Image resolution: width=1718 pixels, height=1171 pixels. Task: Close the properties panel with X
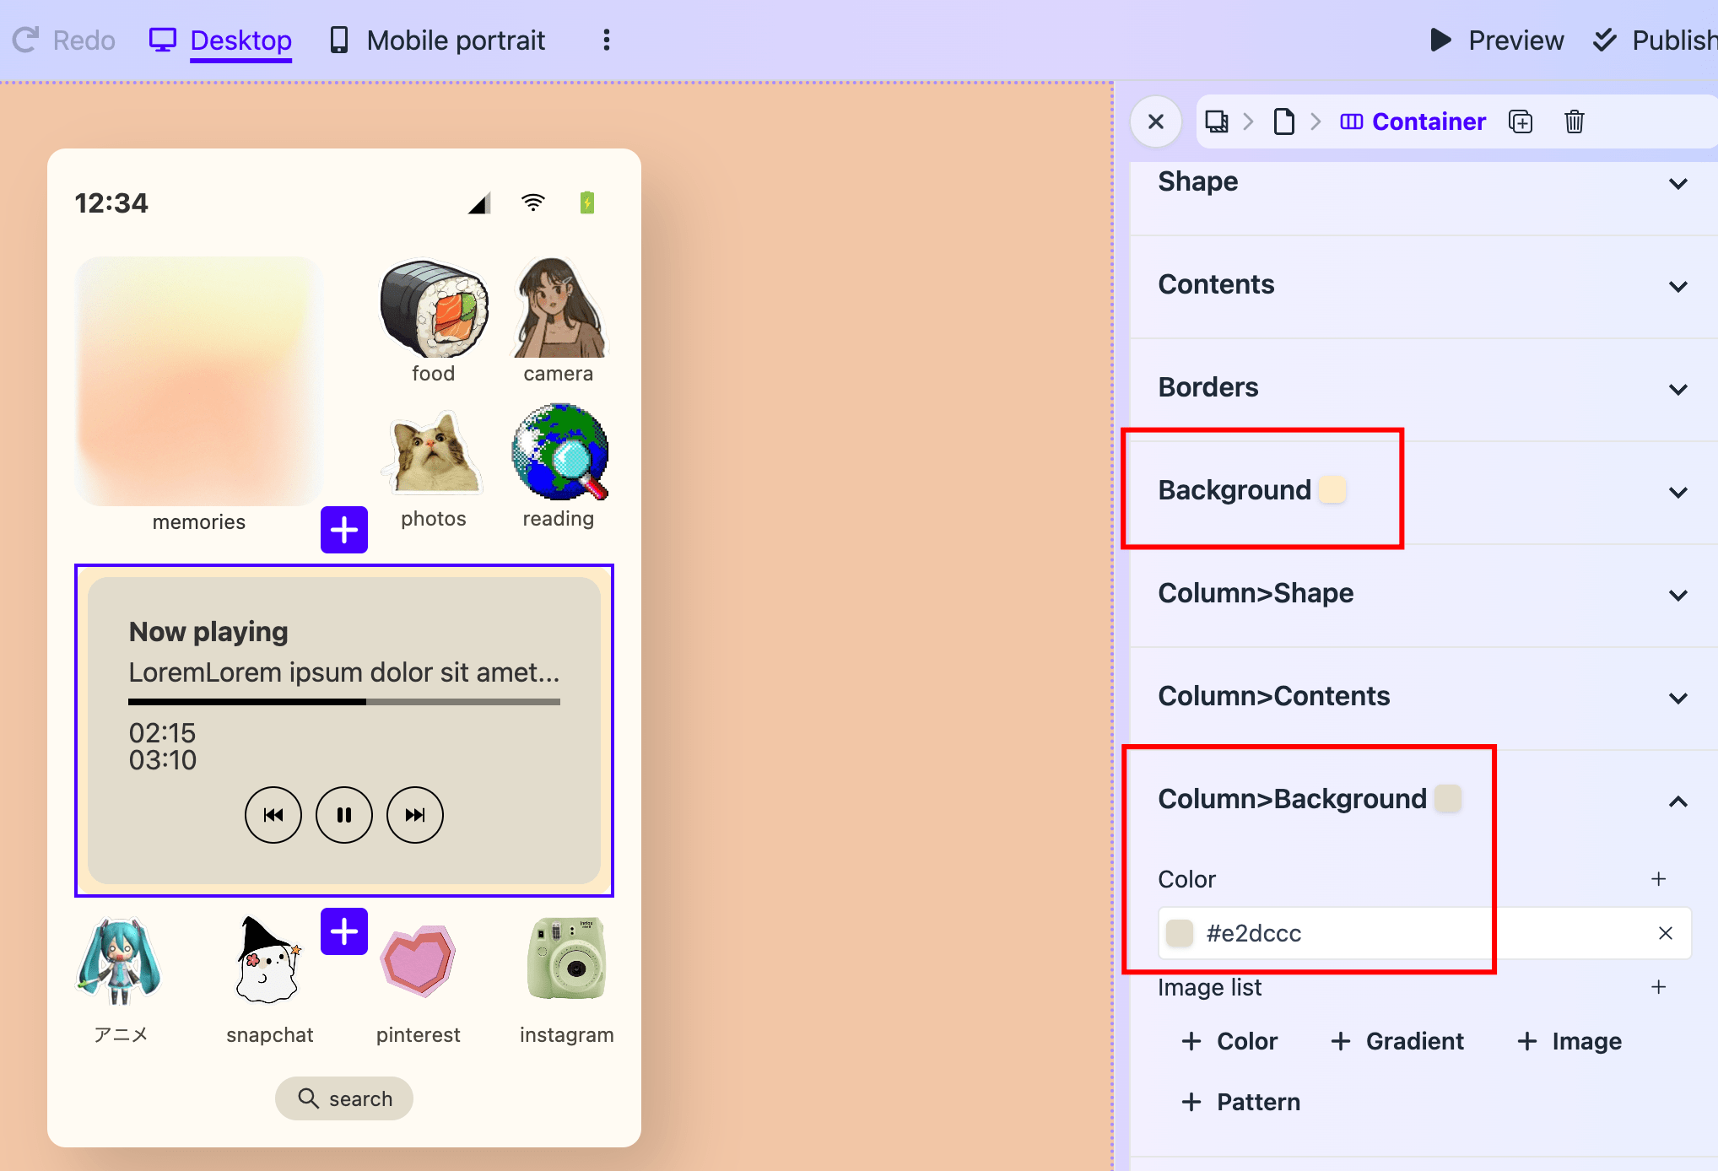pos(1156,121)
